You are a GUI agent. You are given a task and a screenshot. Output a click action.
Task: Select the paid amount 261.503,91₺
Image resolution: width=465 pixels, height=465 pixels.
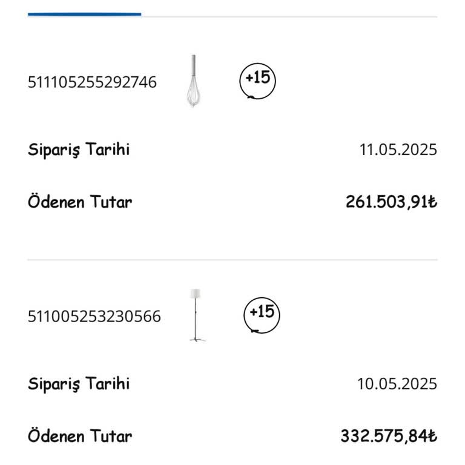pyautogui.click(x=391, y=202)
